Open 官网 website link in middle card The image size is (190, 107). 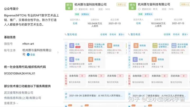click(104, 34)
